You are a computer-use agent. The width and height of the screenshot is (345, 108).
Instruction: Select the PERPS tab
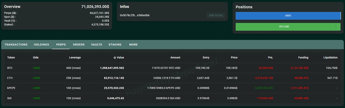coord(61,45)
